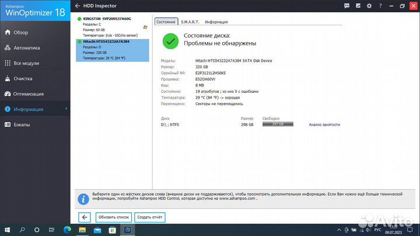
Task: Switch to the Информация tab
Action: coord(216,22)
